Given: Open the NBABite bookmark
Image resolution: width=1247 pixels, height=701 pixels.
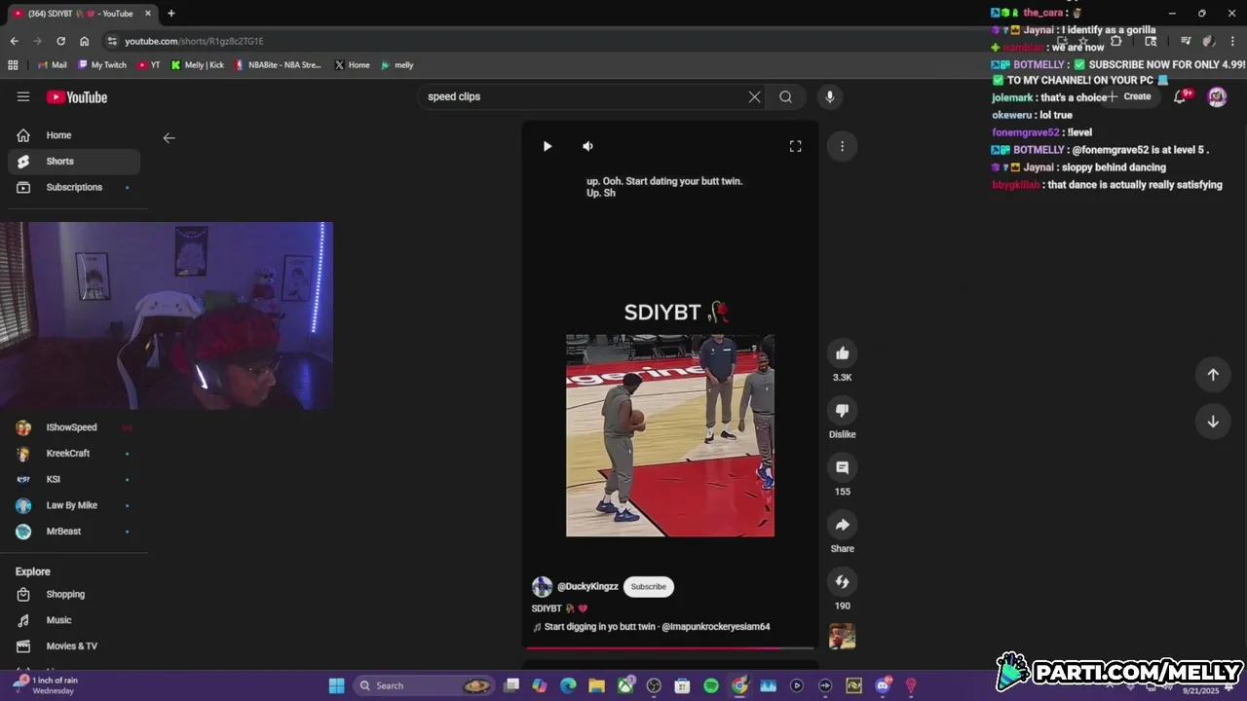Looking at the screenshot, I should click(x=278, y=65).
